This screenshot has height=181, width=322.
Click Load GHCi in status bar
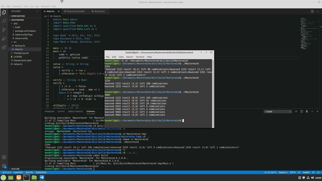[x=18, y=172]
